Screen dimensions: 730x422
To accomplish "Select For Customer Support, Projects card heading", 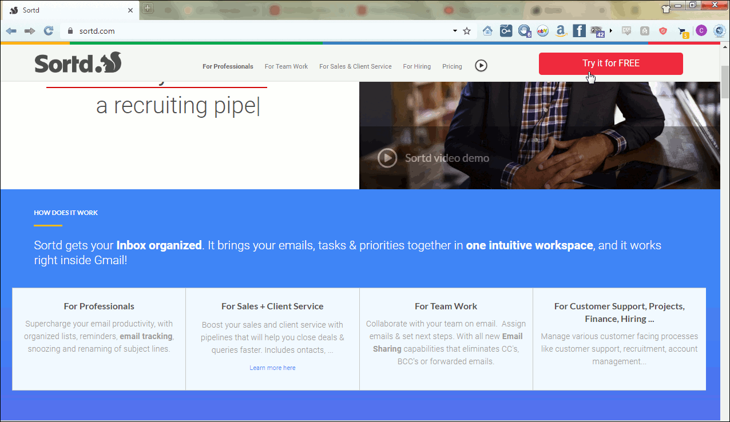I will 619,312.
